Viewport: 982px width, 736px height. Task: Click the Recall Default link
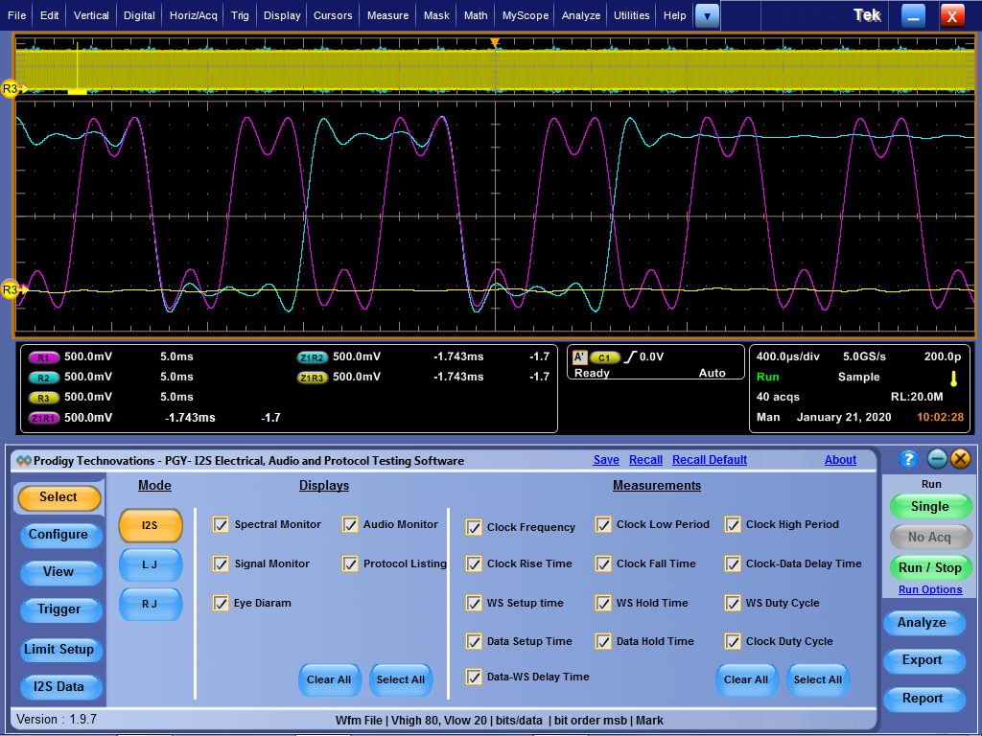point(709,460)
